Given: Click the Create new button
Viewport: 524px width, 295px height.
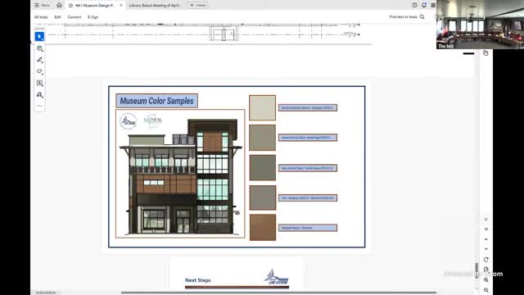Looking at the screenshot, I should pos(198,5).
